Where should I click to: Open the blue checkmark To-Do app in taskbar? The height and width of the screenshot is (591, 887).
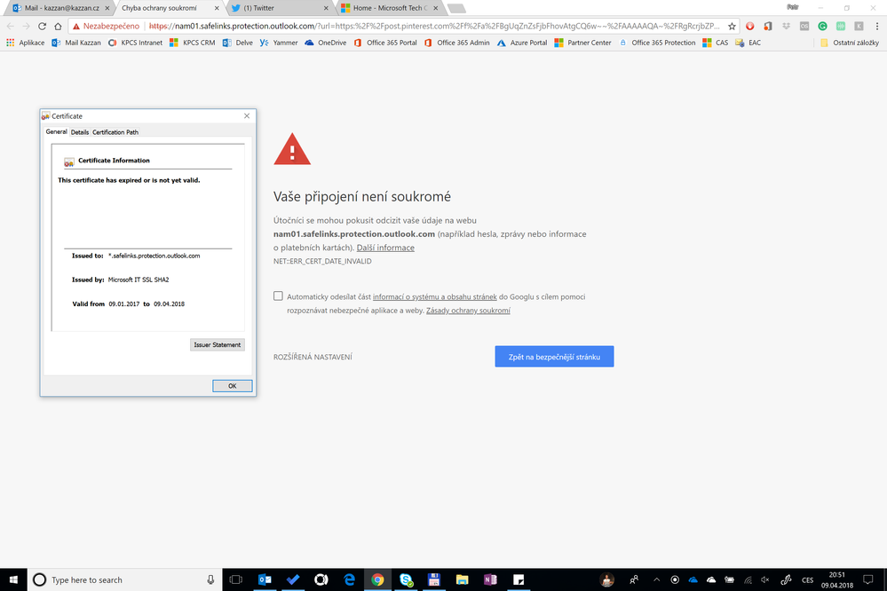coord(292,579)
